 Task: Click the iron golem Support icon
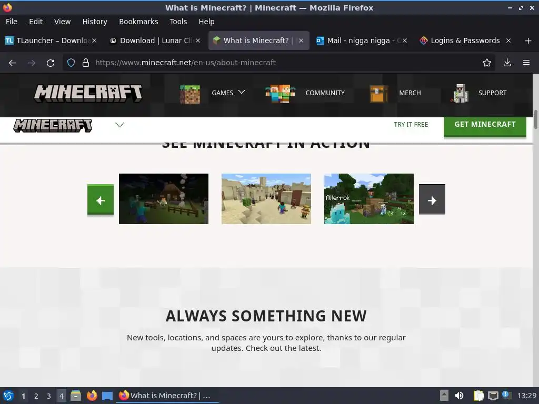click(x=460, y=94)
